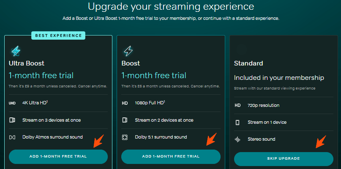Viewport: 341px width, 169px height.
Task: Click 'Then it's £6 a month' pricing note
Action: click(171, 86)
